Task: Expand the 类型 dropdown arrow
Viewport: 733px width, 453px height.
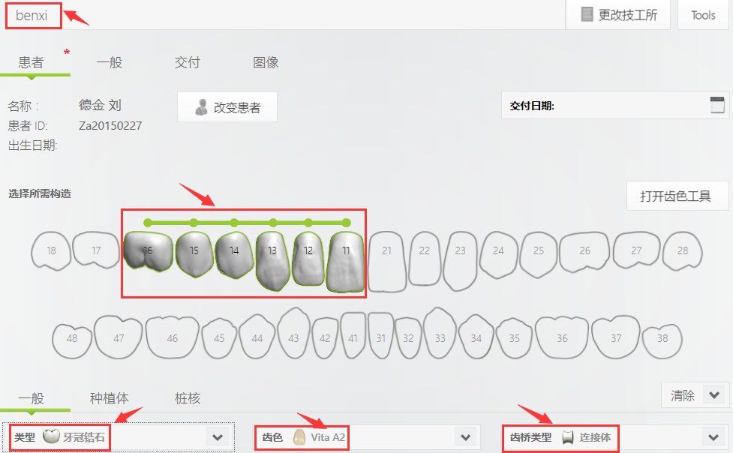Action: [218, 437]
